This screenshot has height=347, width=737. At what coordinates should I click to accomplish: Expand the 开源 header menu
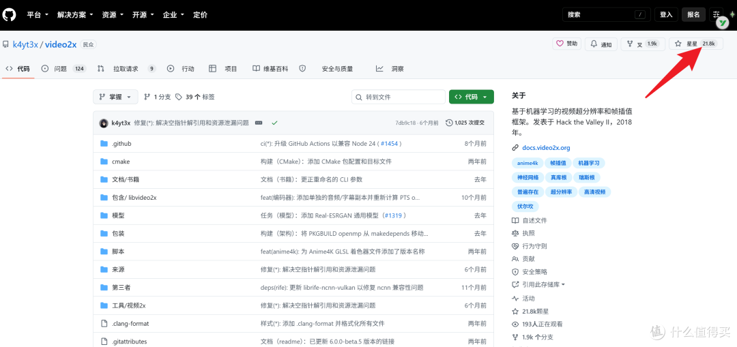pyautogui.click(x=143, y=15)
